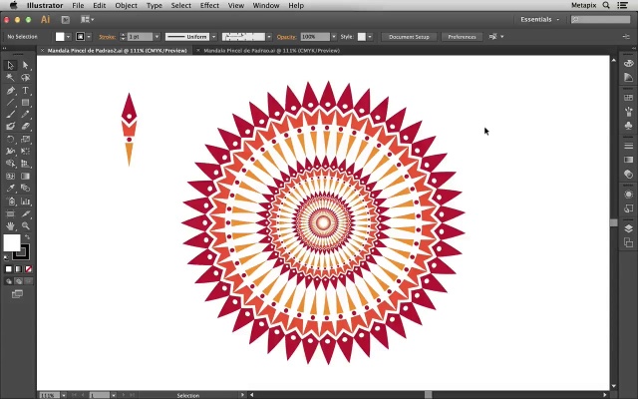Activate the Eraser tool

pyautogui.click(x=25, y=127)
